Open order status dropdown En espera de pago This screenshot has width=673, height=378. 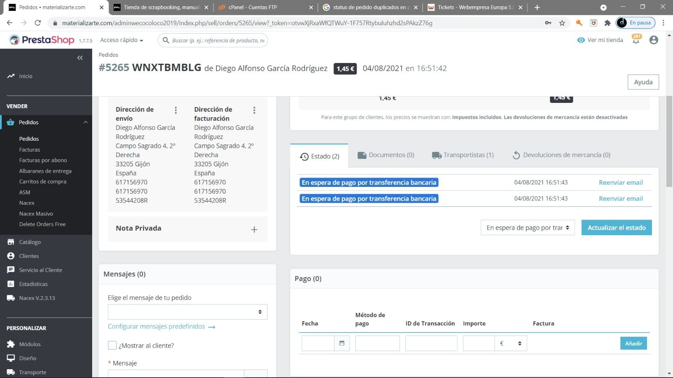(x=528, y=228)
